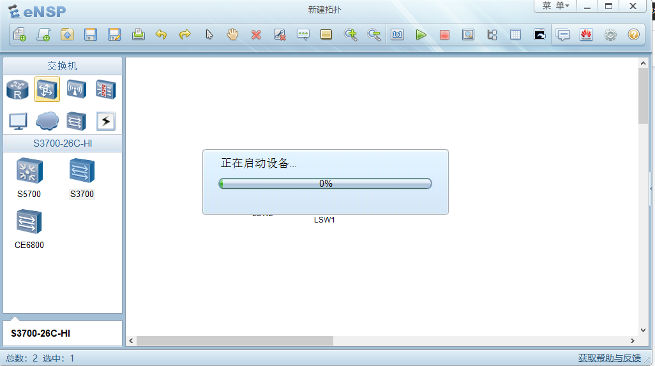Select the lightning bolt connections category
Screen dimensions: 655x366
(x=105, y=121)
